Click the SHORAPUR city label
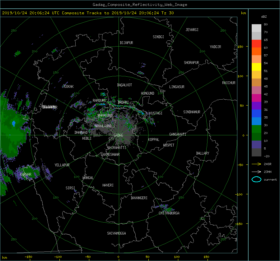Image resolution: width=280 pixels, height=261 pixels. coord(191,63)
